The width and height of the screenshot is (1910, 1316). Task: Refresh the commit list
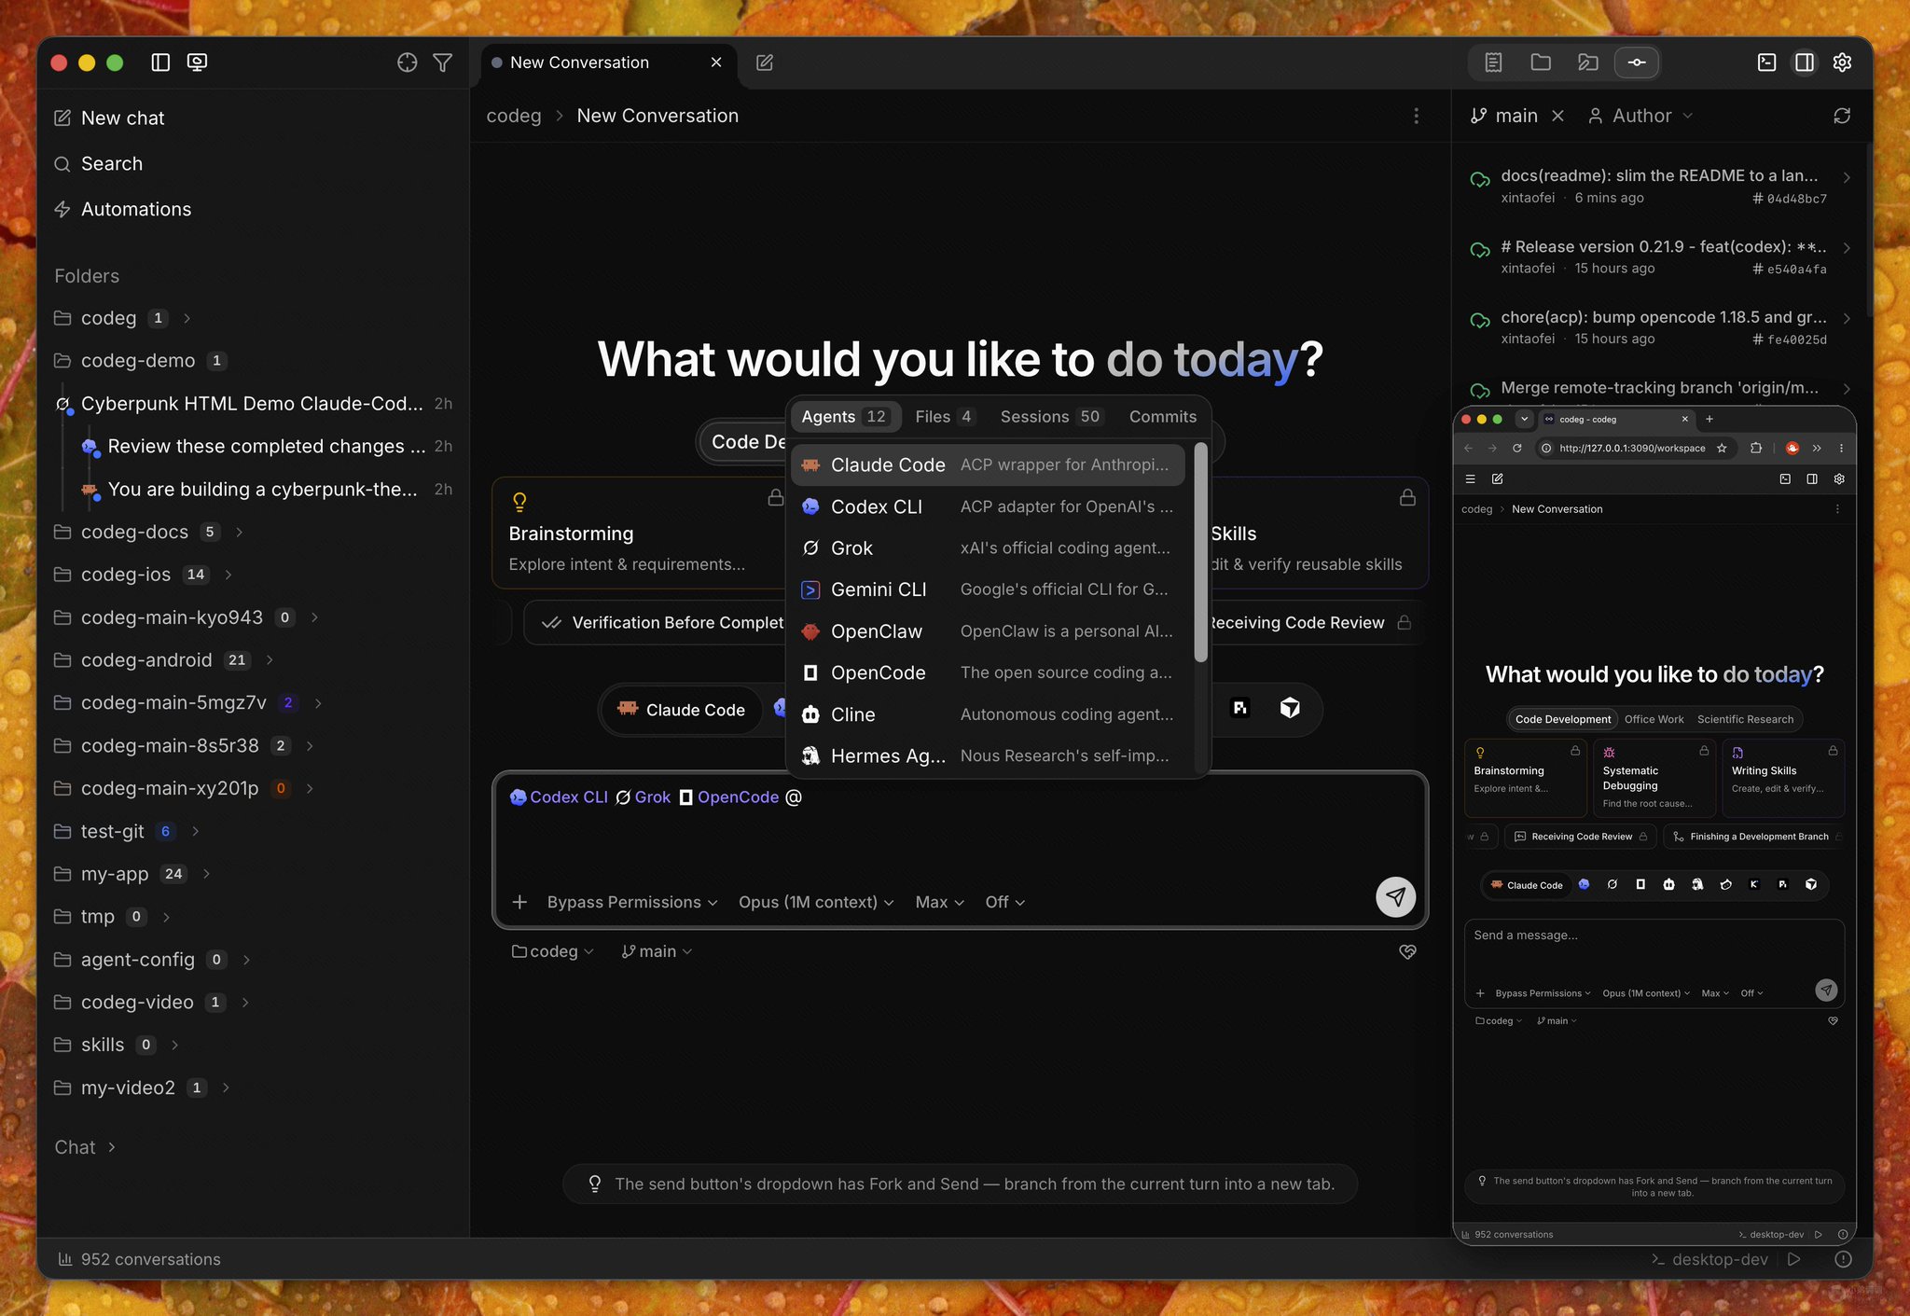point(1842,116)
